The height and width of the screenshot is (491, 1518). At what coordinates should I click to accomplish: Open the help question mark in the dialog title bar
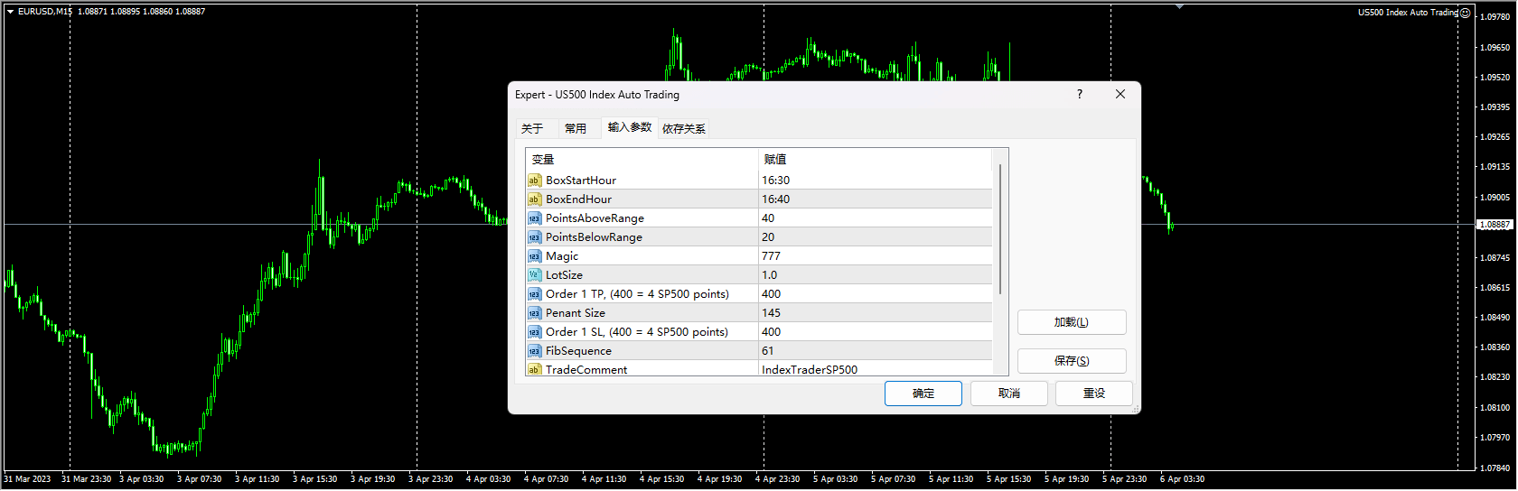pyautogui.click(x=1079, y=94)
